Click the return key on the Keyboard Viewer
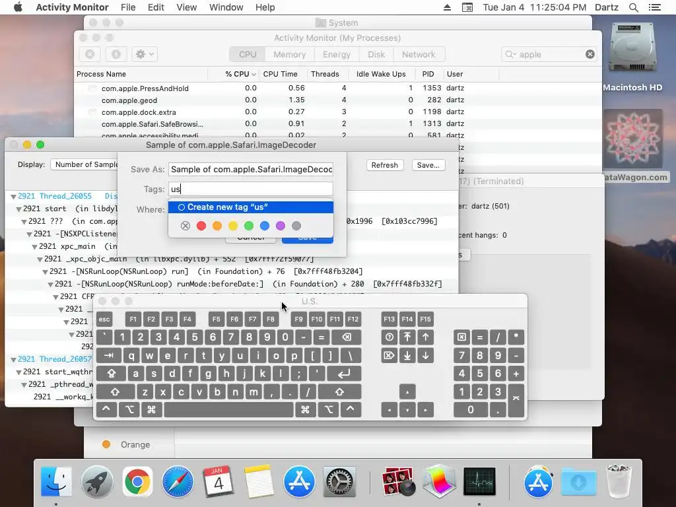 click(x=344, y=374)
